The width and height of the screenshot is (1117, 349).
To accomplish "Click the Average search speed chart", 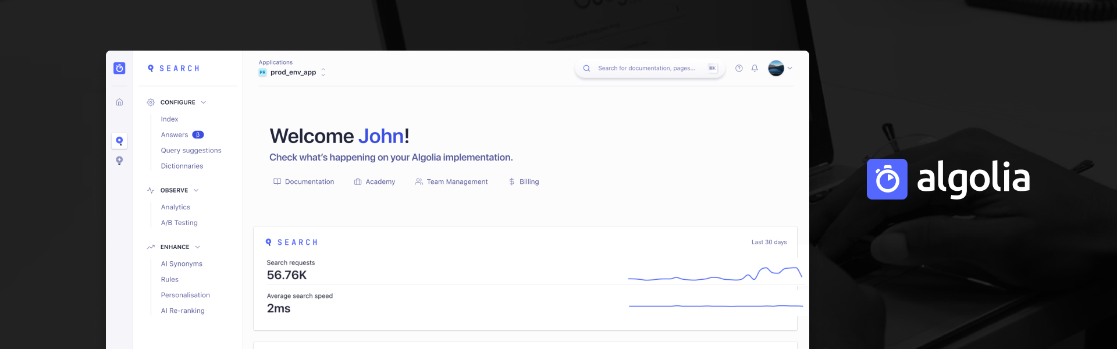I will pyautogui.click(x=716, y=306).
